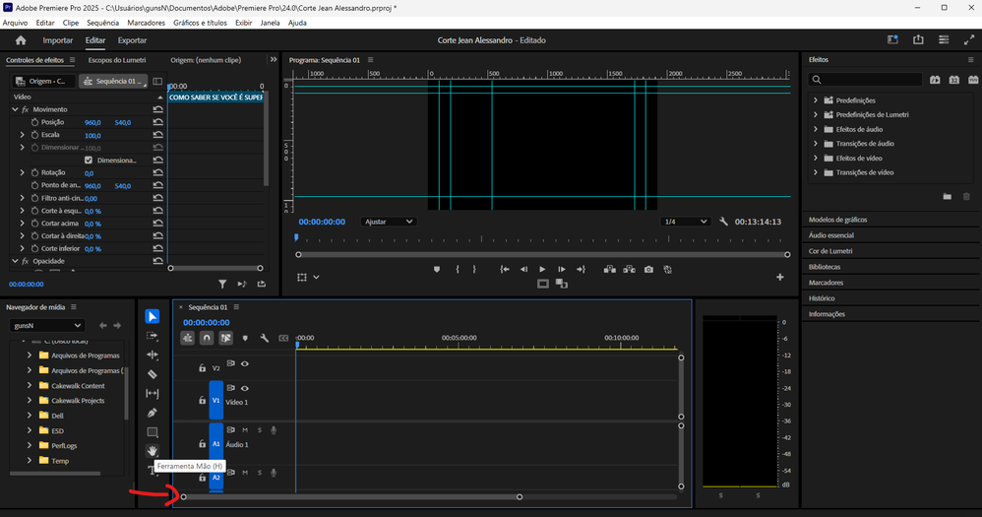Open the Áudio essencial panel

click(x=832, y=235)
